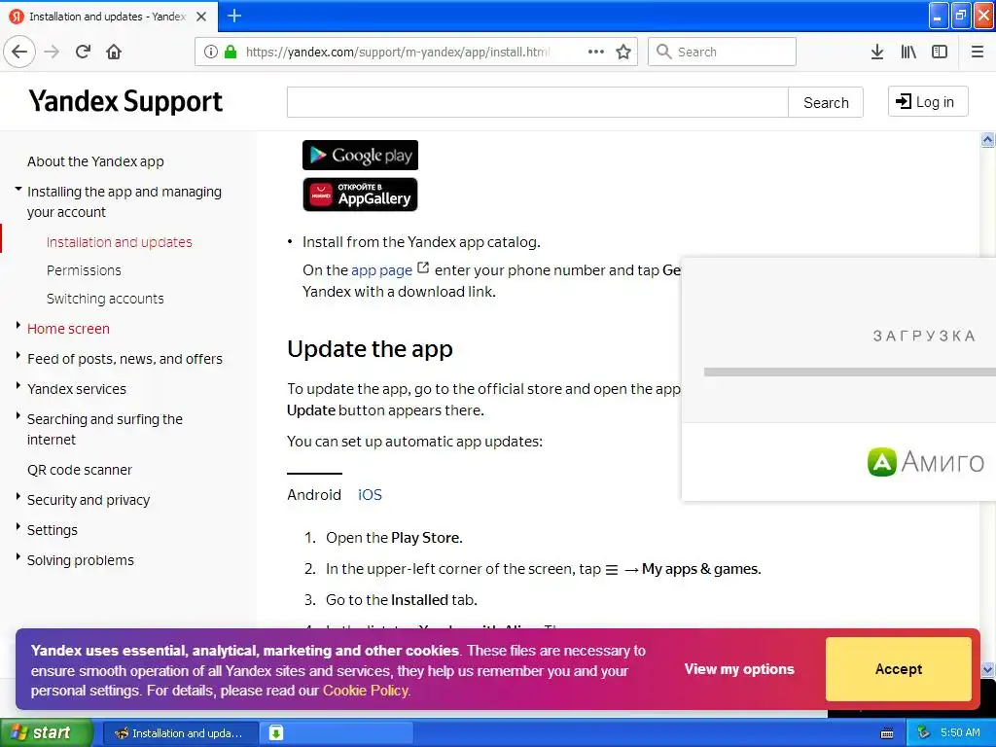Select the Android tab
The height and width of the screenshot is (747, 996).
(314, 495)
